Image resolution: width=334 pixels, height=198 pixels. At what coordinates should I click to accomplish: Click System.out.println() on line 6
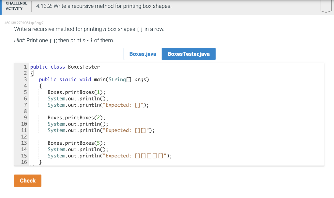point(78,99)
